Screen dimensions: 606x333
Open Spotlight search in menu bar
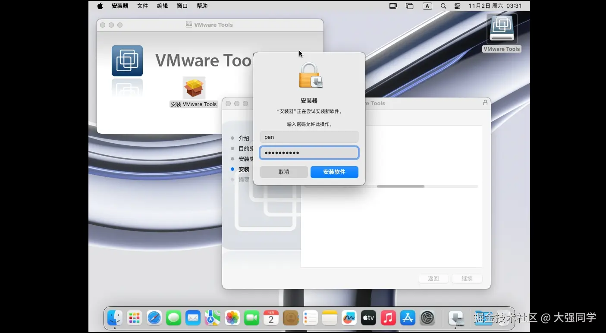(443, 6)
